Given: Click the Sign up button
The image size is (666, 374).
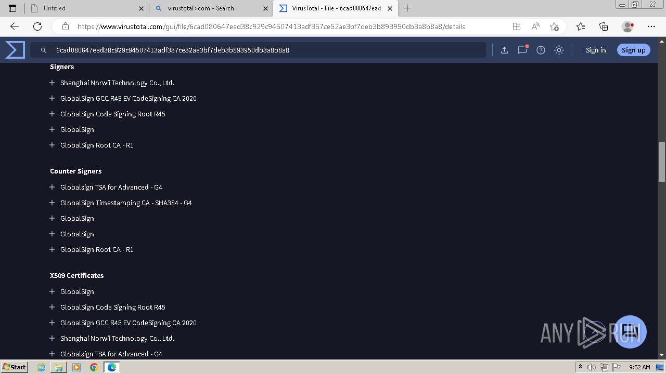Looking at the screenshot, I should 633,50.
